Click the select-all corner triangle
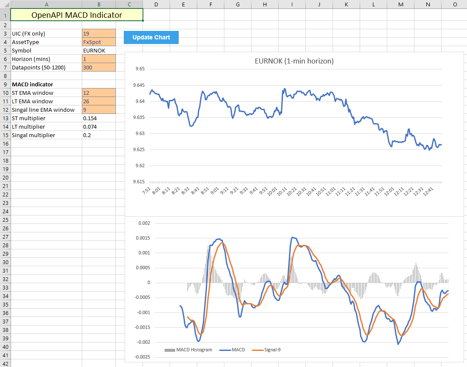This screenshot has height=367, width=467. click(5, 4)
